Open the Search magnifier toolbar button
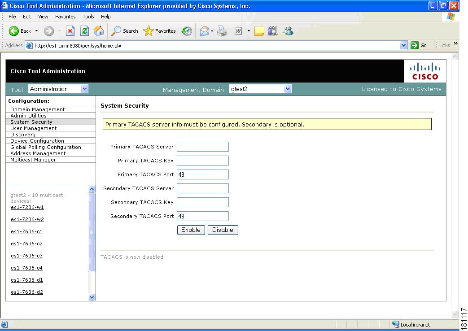 click(x=124, y=31)
